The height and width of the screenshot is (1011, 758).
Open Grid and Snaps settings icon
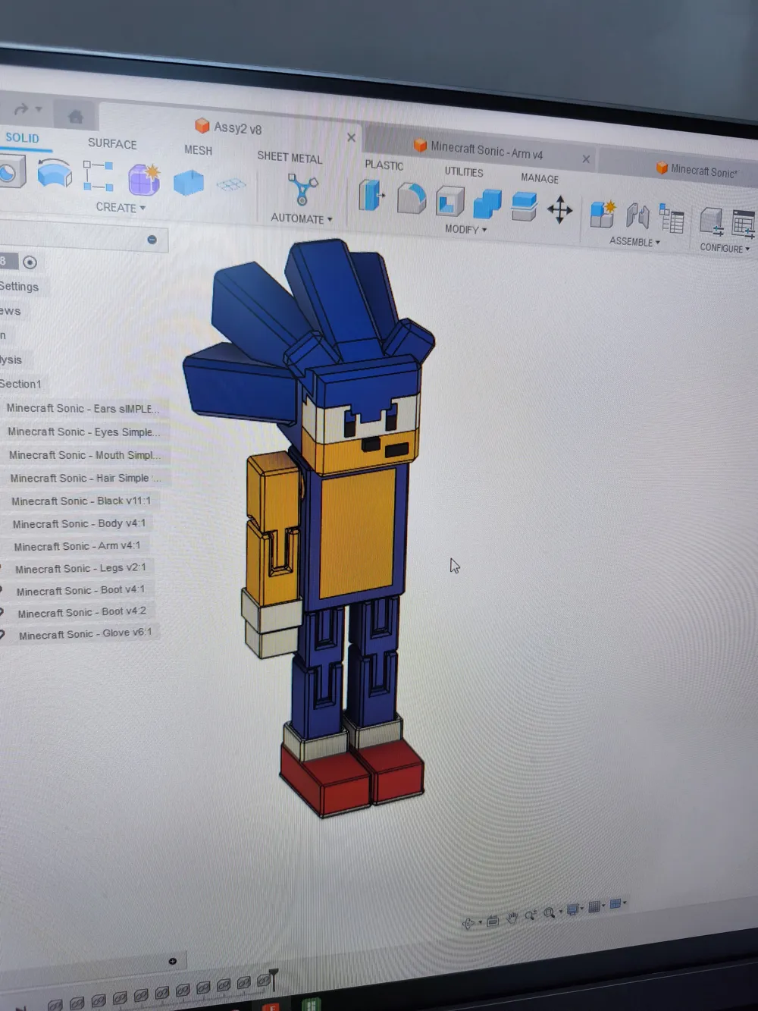(594, 906)
